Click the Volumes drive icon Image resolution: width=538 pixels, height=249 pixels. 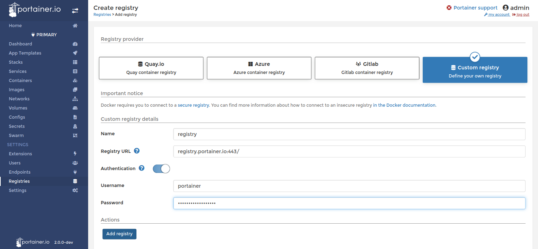click(x=75, y=108)
